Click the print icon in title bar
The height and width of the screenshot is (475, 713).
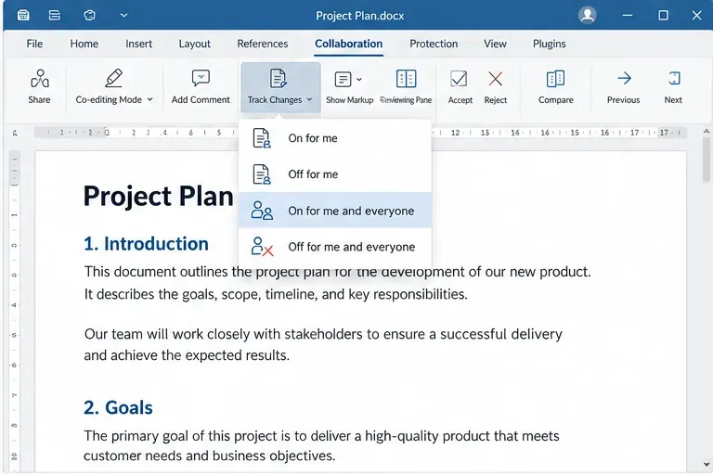pos(55,16)
